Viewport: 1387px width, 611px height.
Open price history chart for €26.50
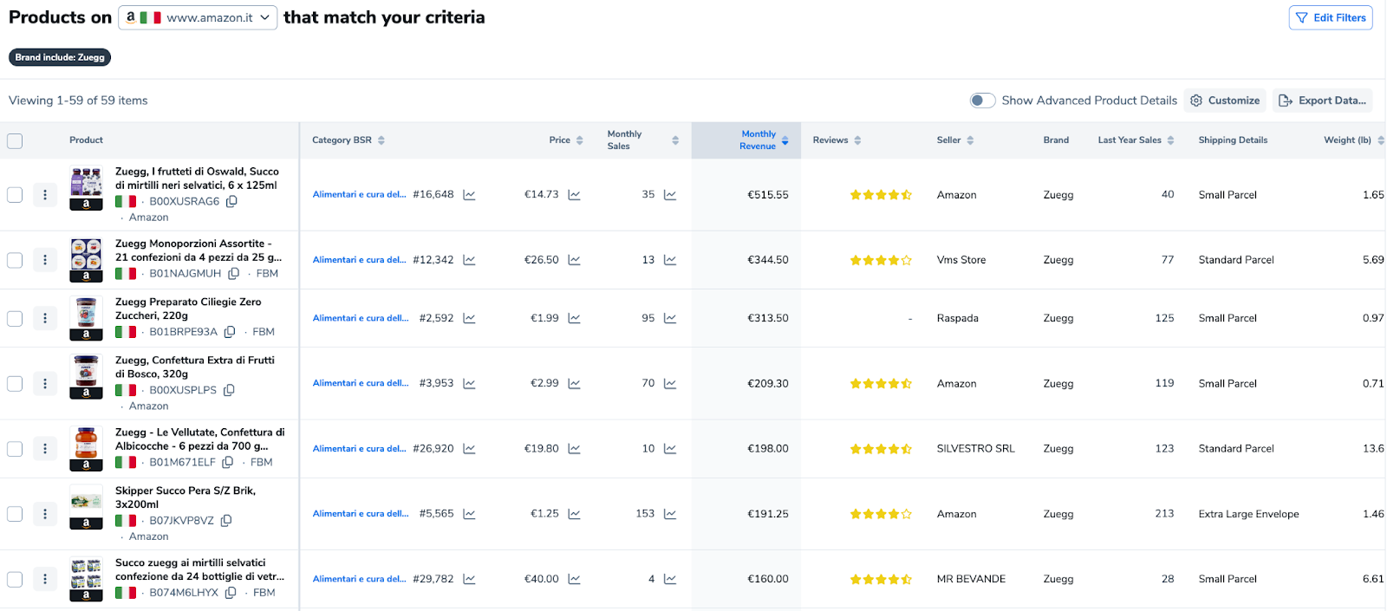(574, 260)
